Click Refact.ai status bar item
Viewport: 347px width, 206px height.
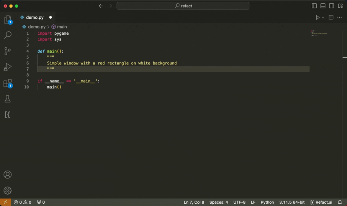(x=321, y=202)
